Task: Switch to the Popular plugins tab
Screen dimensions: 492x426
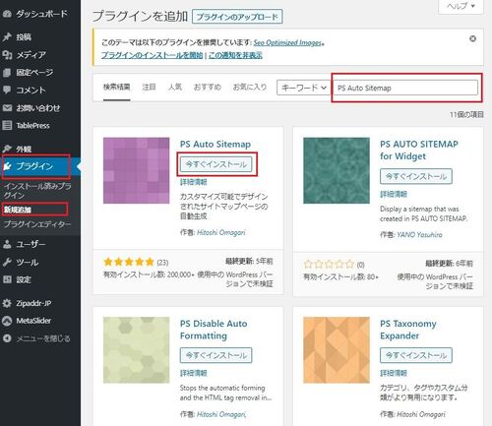Action: 175,87
